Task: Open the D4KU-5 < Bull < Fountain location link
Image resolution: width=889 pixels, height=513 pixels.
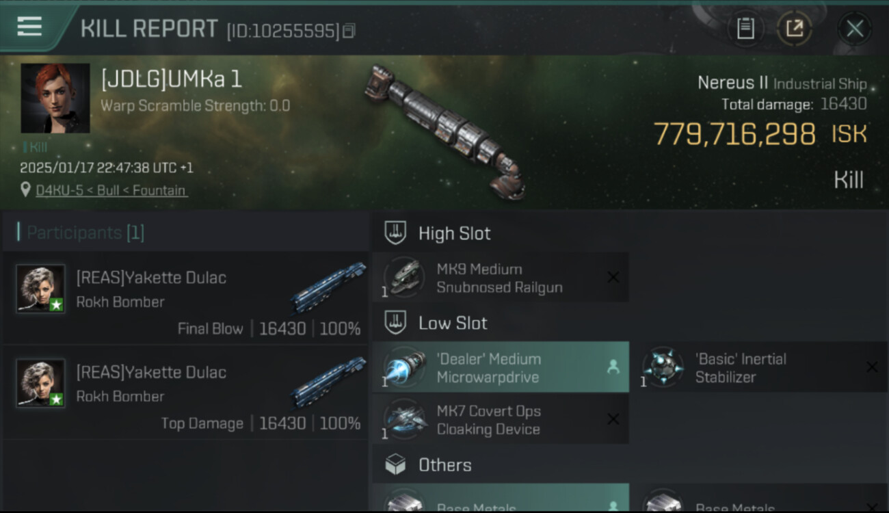Action: tap(111, 190)
